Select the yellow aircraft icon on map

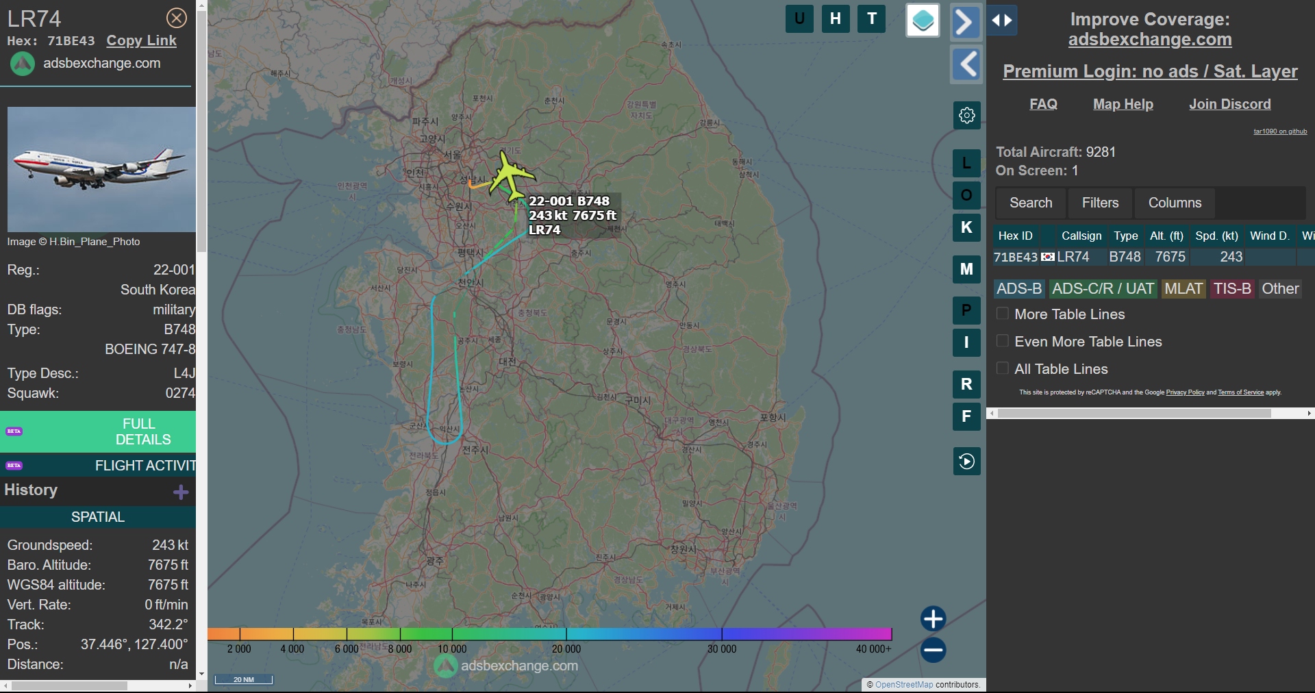click(x=510, y=175)
